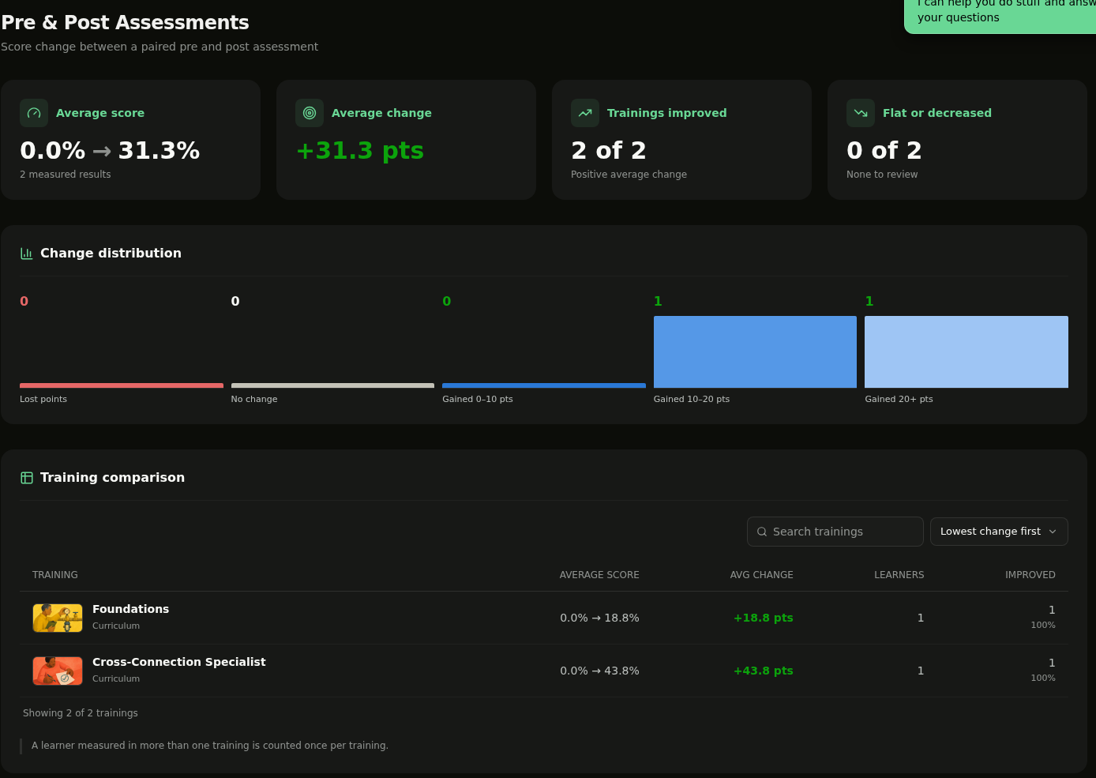This screenshot has width=1096, height=778.
Task: Open the Cross-Connection Specialist thumbnail
Action: (58, 671)
